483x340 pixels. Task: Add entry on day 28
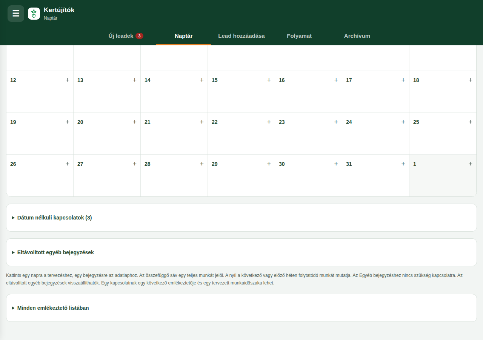[202, 164]
